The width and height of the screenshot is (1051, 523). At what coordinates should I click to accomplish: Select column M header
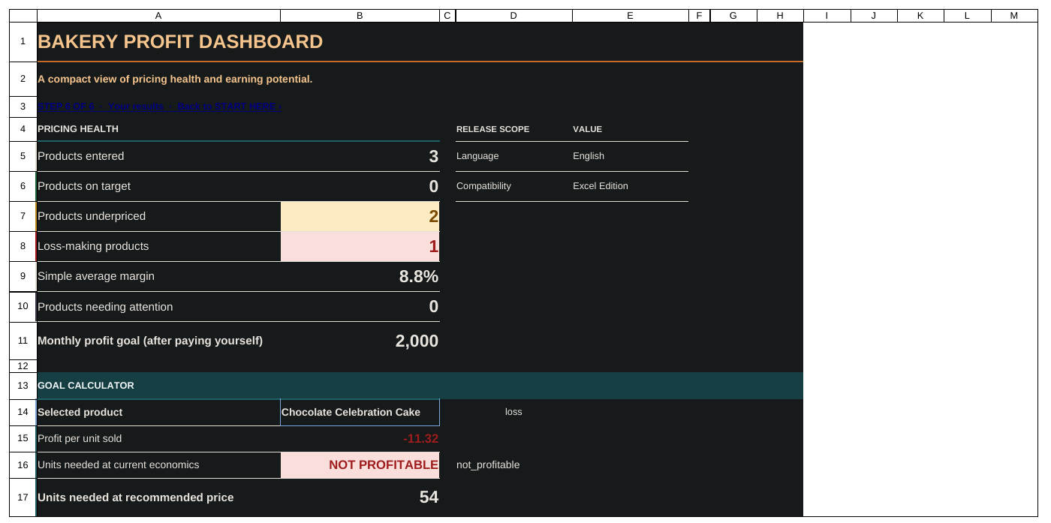[1014, 16]
